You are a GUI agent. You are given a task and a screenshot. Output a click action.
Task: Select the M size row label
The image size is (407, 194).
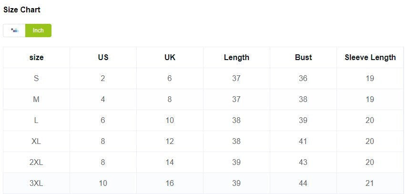tap(36, 99)
